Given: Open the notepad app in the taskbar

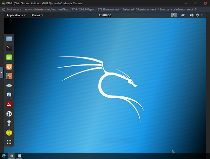Looking at the screenshot, I should [19, 156].
